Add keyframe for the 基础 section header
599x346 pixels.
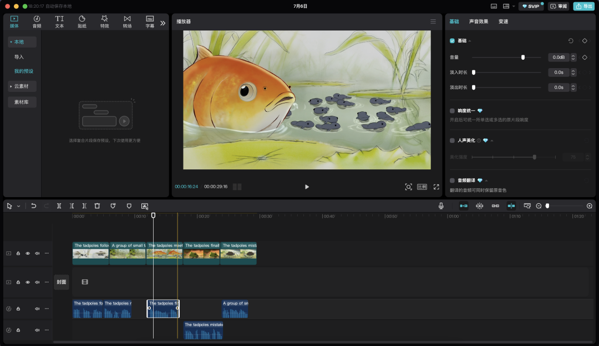[x=585, y=41]
